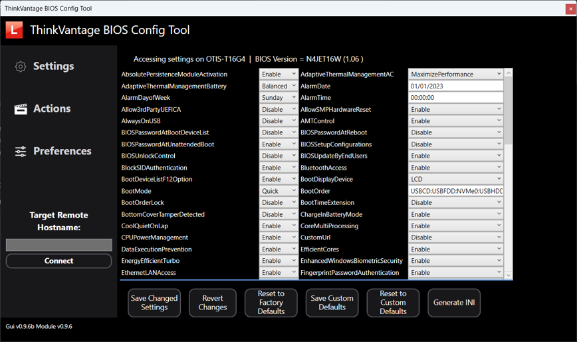577x342 pixels.
Task: Open the AdaptiveThermalManagementBattery dropdown
Action: coord(279,86)
